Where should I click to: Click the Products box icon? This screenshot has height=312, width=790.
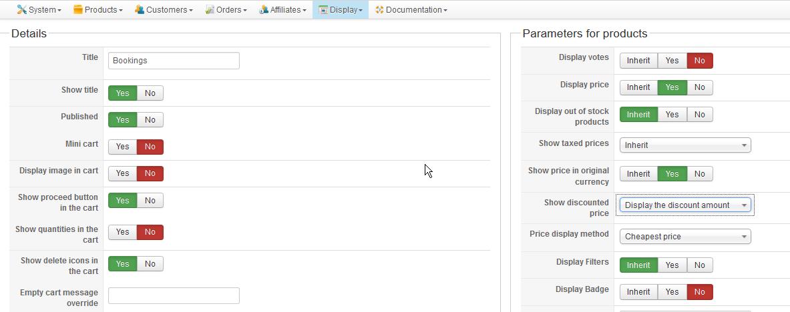pos(78,10)
